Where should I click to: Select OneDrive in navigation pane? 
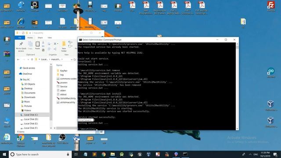point(27,74)
